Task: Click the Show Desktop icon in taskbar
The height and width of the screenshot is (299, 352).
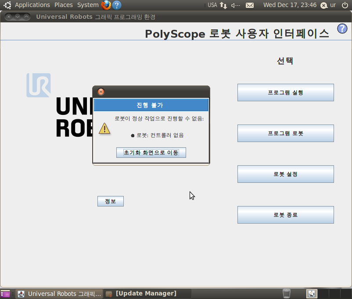Action: point(5,294)
